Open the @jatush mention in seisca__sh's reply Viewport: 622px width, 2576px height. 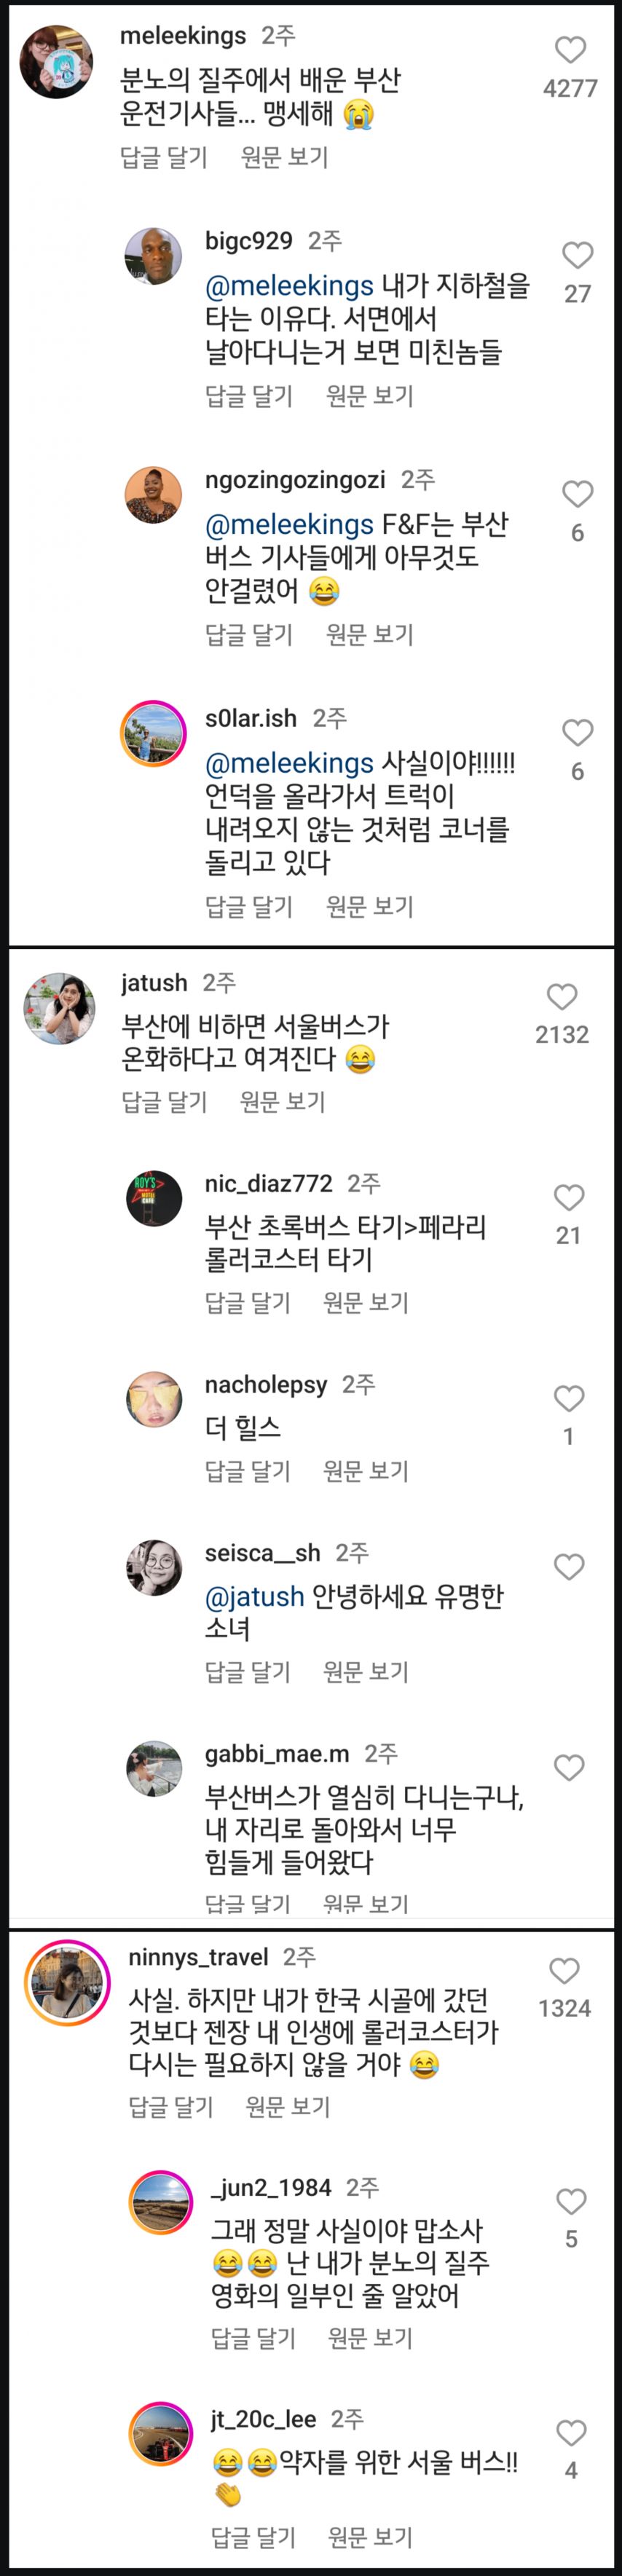pos(254,1596)
